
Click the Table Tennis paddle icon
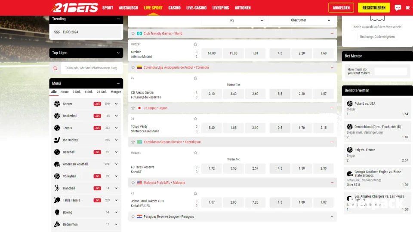tap(57, 200)
